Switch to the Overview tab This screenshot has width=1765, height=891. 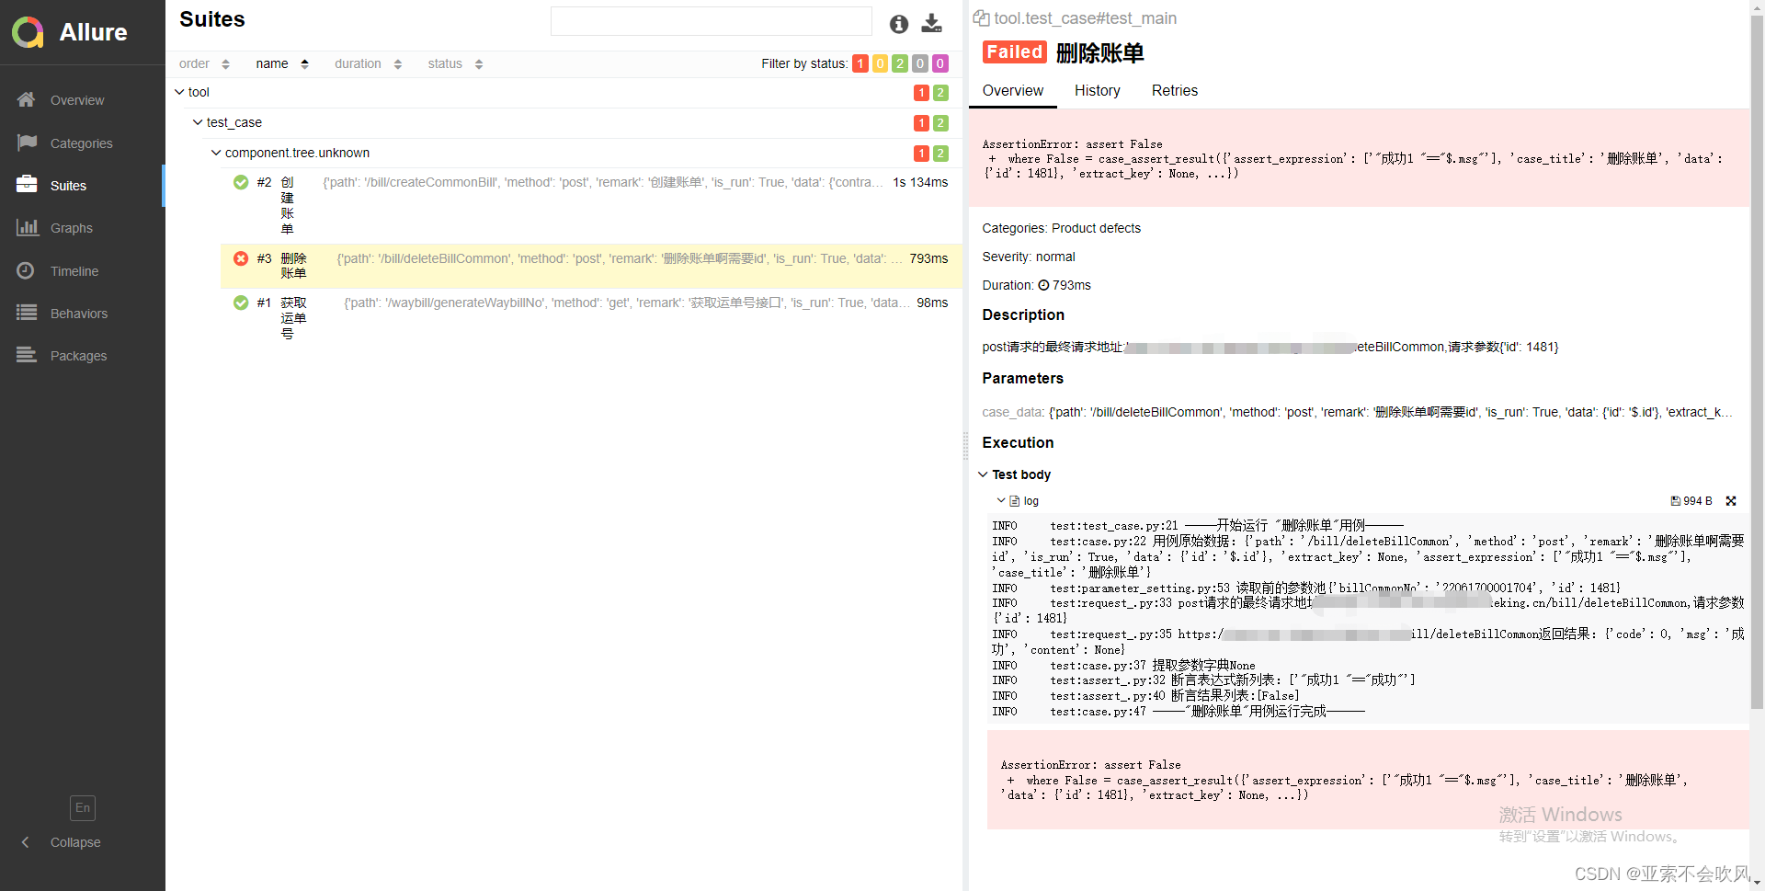pyautogui.click(x=1013, y=91)
